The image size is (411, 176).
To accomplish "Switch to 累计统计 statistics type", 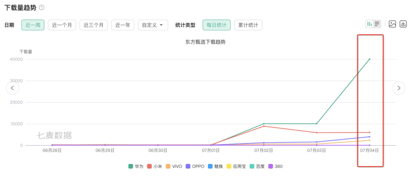I will point(248,25).
